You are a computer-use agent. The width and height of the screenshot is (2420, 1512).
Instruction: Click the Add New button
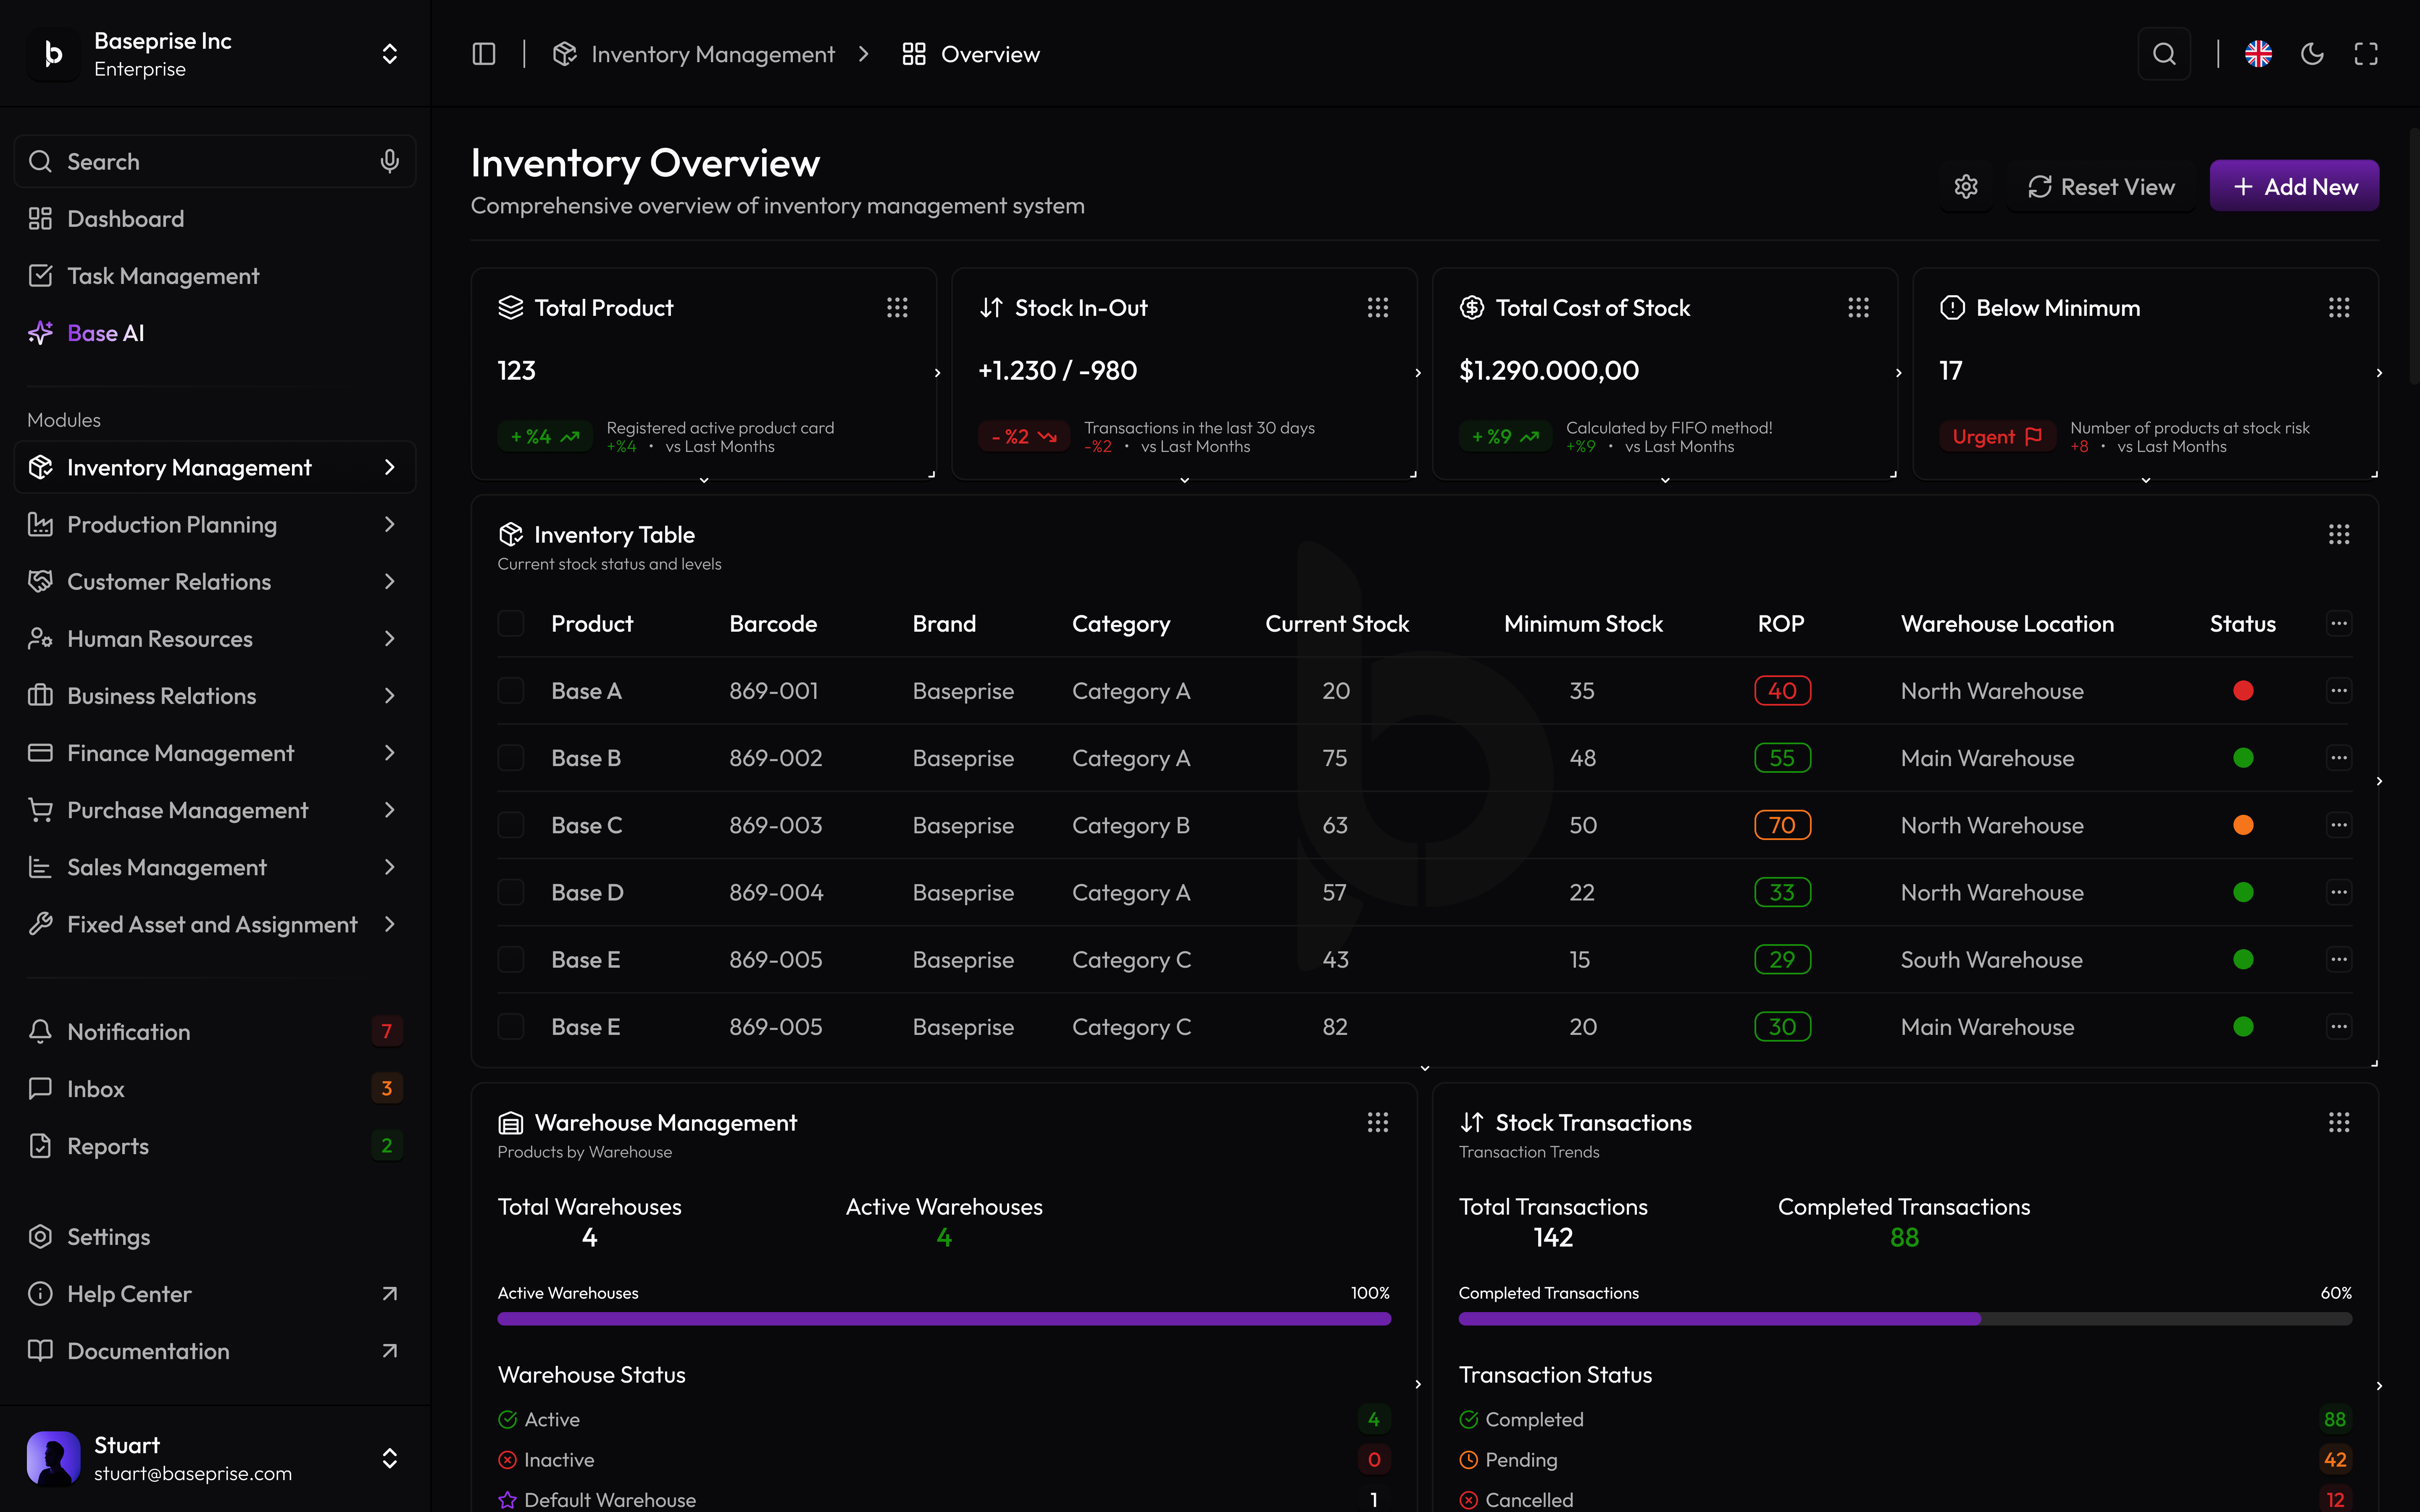(x=2294, y=187)
